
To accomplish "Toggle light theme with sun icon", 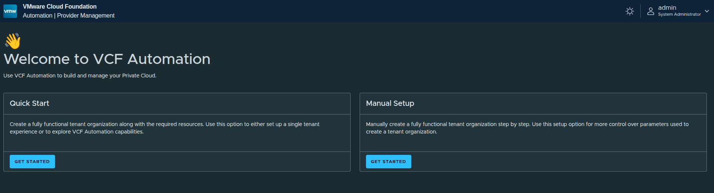I will (630, 11).
